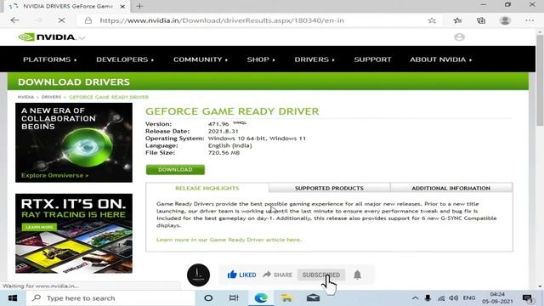Click the round channel avatar
The width and height of the screenshot is (544, 306).
click(198, 275)
